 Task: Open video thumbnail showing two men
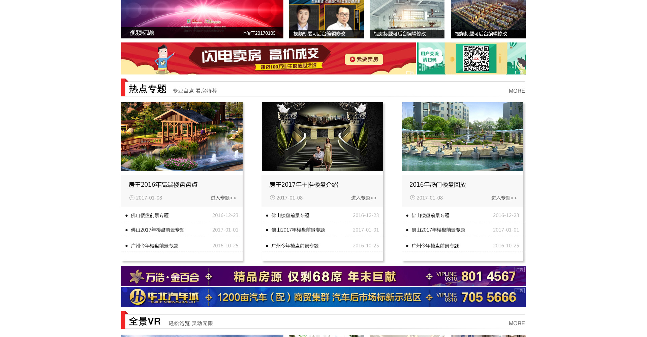pos(326,17)
